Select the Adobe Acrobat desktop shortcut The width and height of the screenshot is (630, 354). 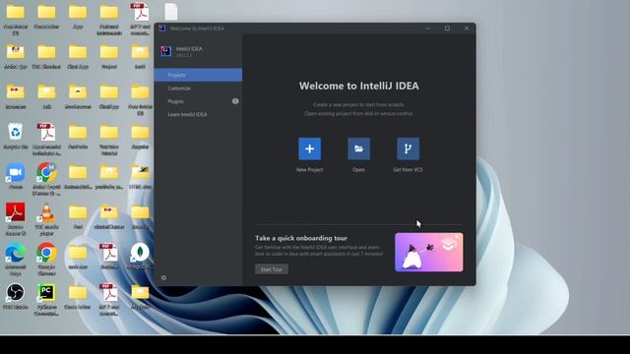click(16, 219)
